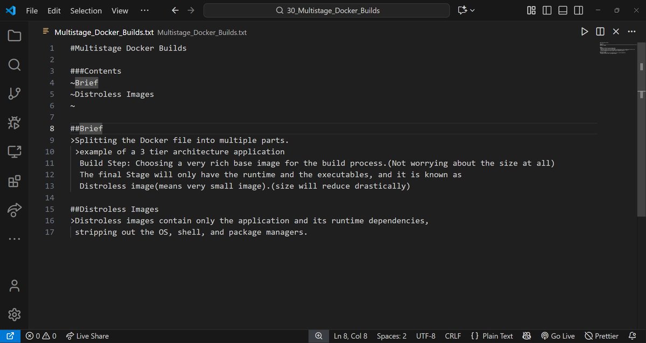Click the 30_Multistage_Docker_Builds search box
The height and width of the screenshot is (343, 646).
point(326,10)
